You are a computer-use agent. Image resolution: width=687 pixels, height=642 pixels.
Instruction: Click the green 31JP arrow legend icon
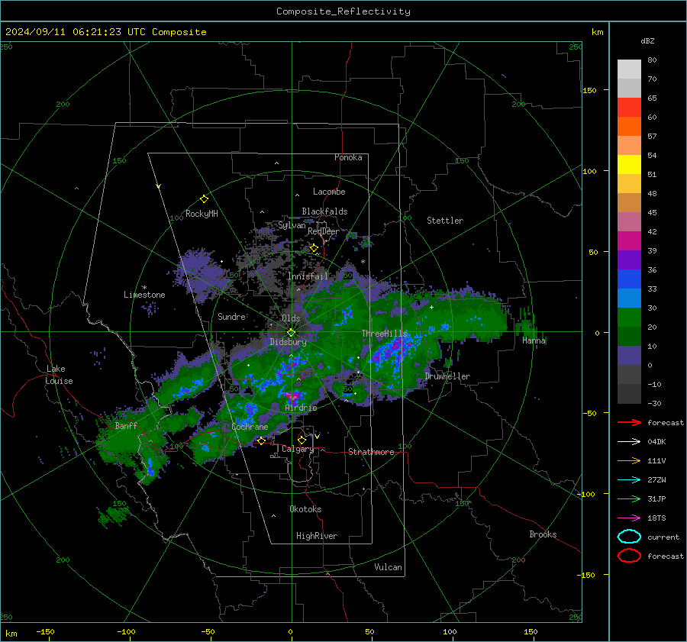tap(629, 498)
